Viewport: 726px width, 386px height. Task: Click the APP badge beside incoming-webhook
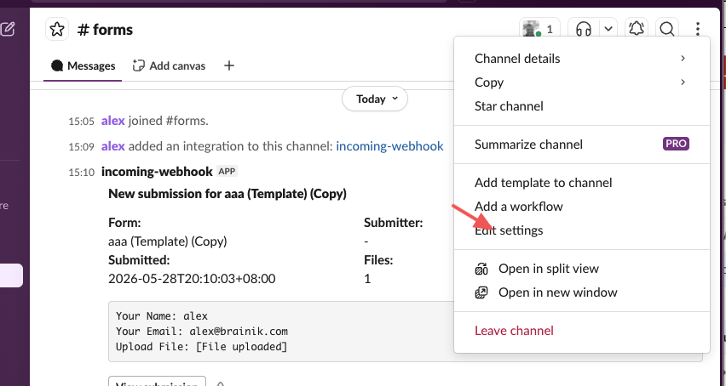227,171
